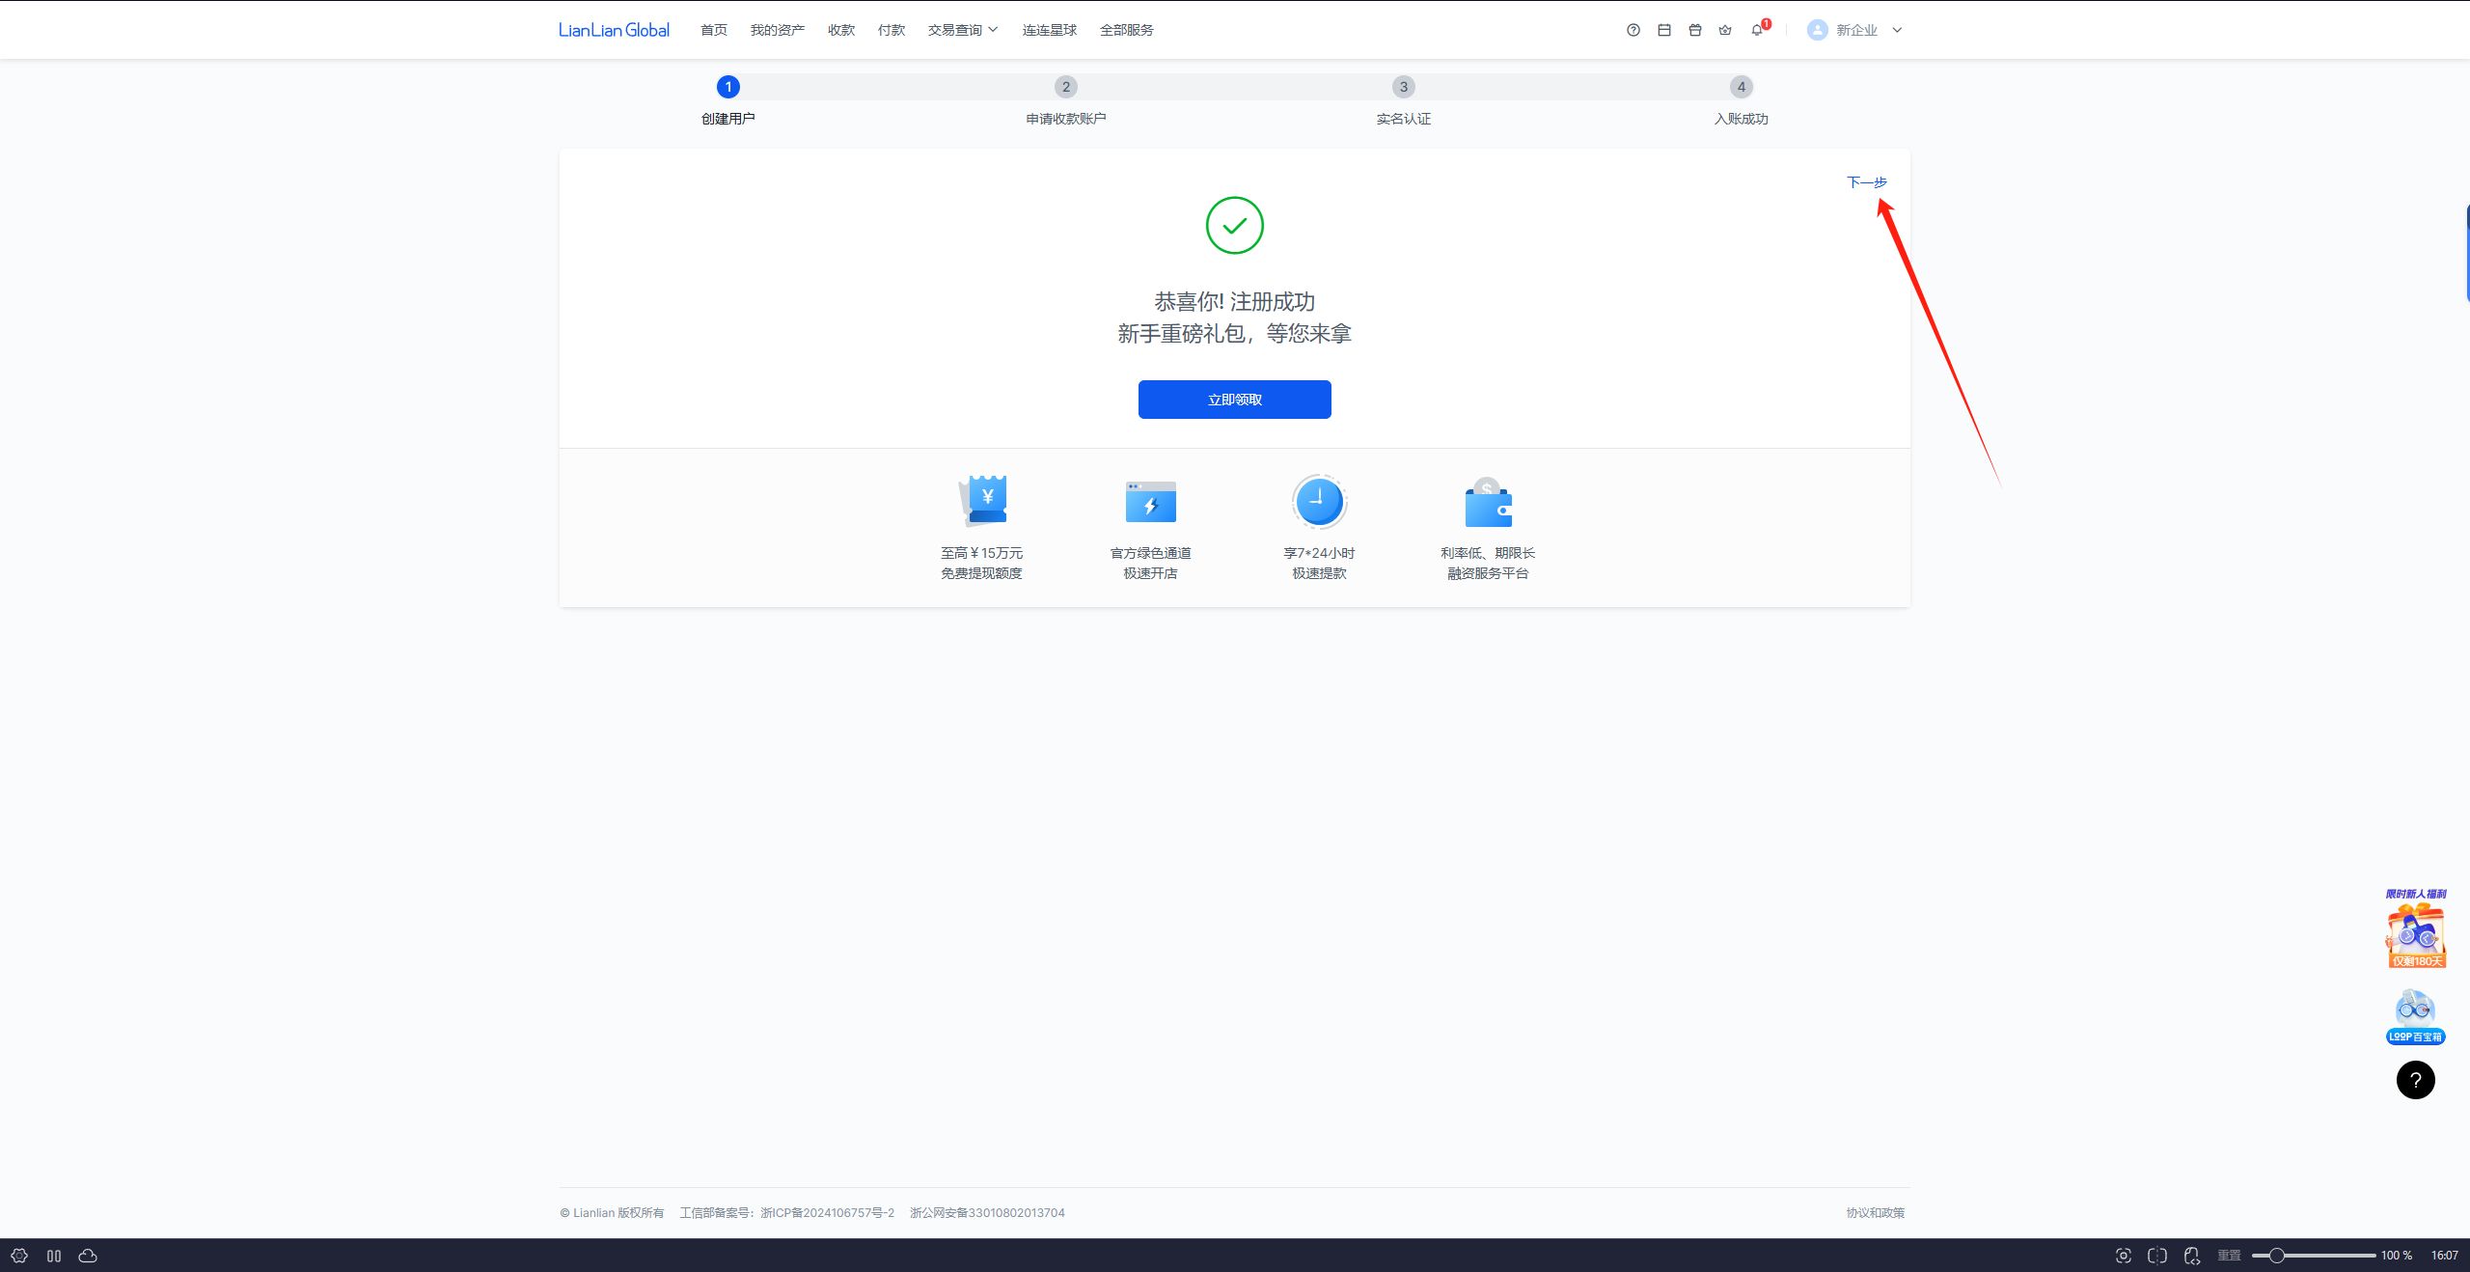This screenshot has height=1272, width=2470.
Task: Open the crown membership icon
Action: [1725, 30]
